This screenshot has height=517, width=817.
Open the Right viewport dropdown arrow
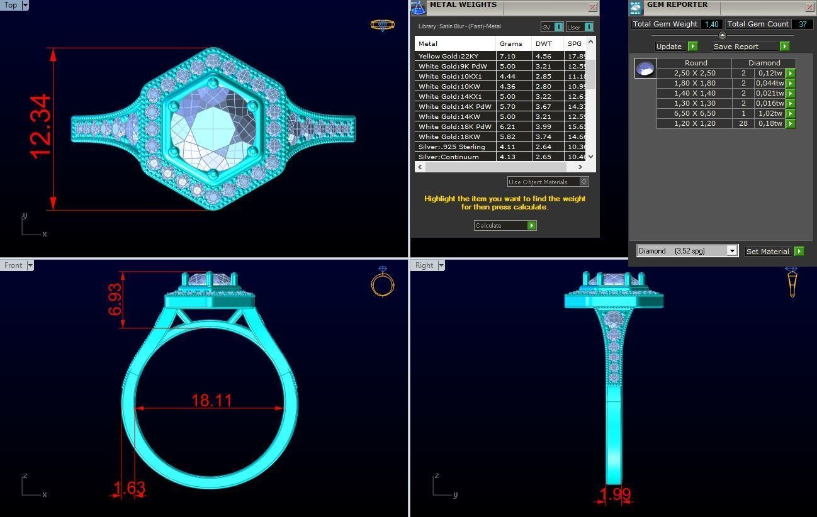pos(440,265)
